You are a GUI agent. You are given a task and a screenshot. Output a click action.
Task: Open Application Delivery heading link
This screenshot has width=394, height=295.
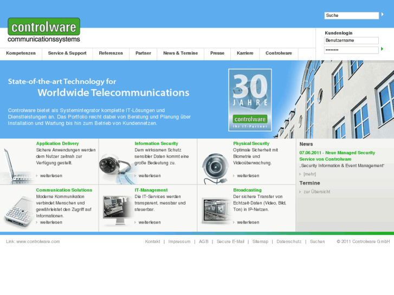(57, 143)
